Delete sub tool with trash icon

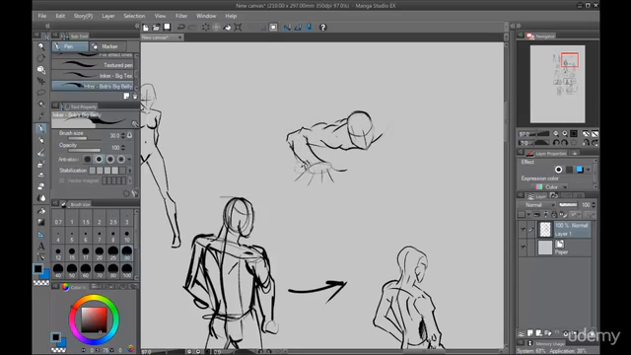pos(135,97)
